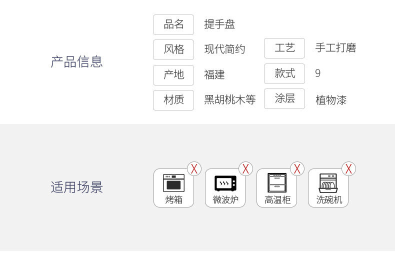Click the 产品信息 section heading
Viewport: 395px width, 255px height.
(x=77, y=61)
